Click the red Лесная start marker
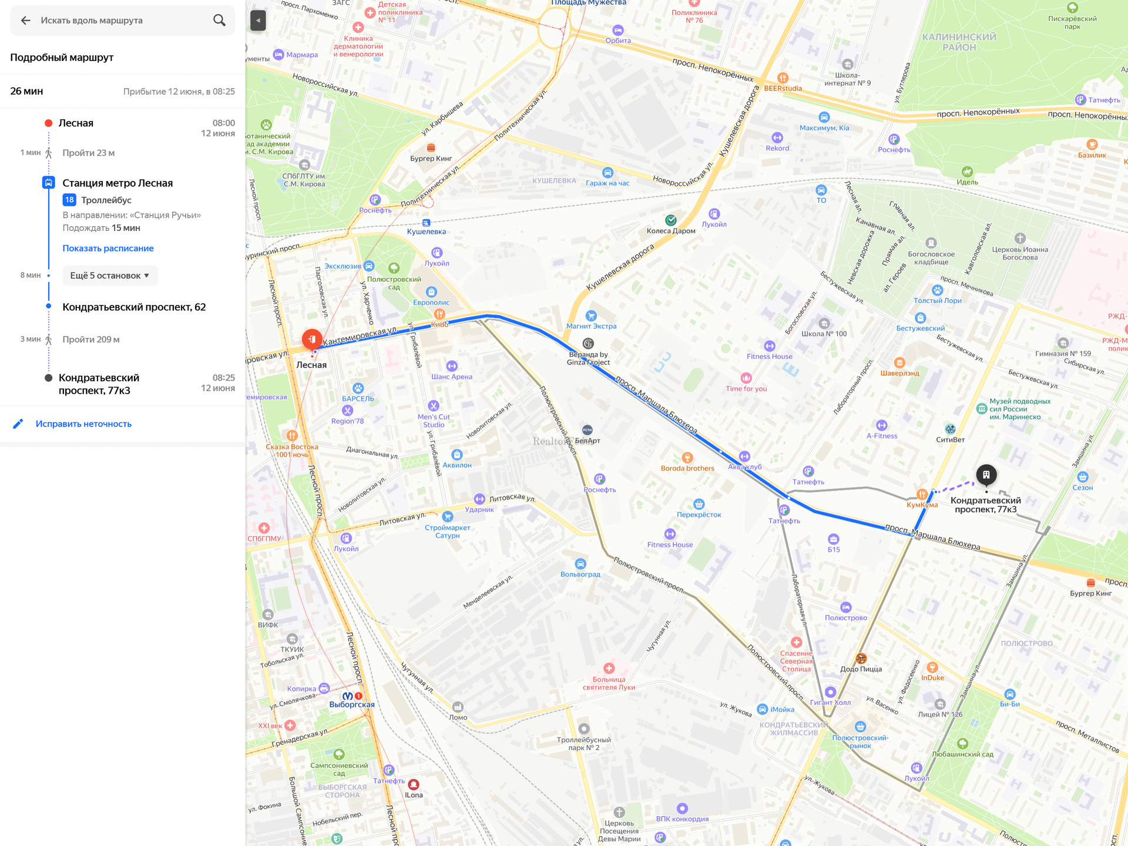The image size is (1128, 846). point(312,339)
